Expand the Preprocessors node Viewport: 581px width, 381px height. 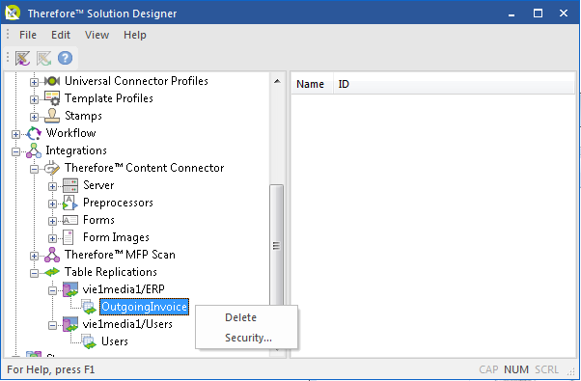(x=52, y=204)
